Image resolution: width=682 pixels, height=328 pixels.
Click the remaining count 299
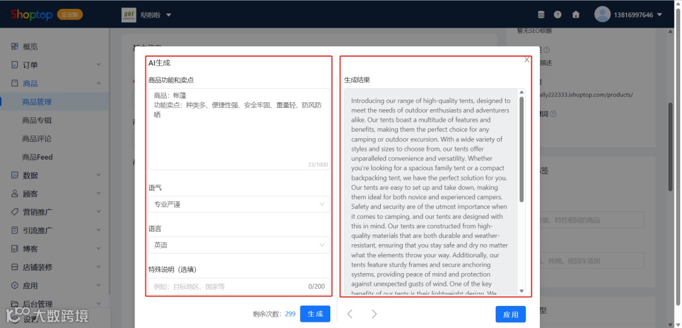(x=290, y=313)
